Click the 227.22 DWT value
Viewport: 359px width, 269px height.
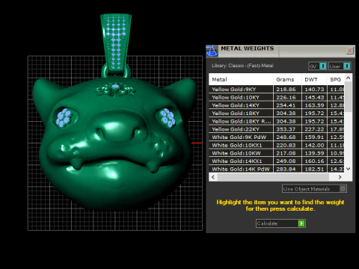coord(314,129)
